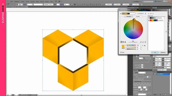Display the color bars mode
This screenshot has width=172, height=96.
point(125,42)
